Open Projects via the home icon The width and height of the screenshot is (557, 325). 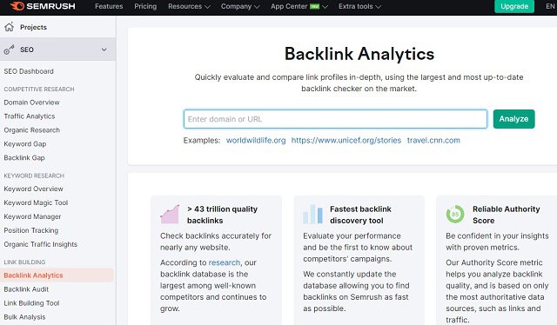point(10,27)
